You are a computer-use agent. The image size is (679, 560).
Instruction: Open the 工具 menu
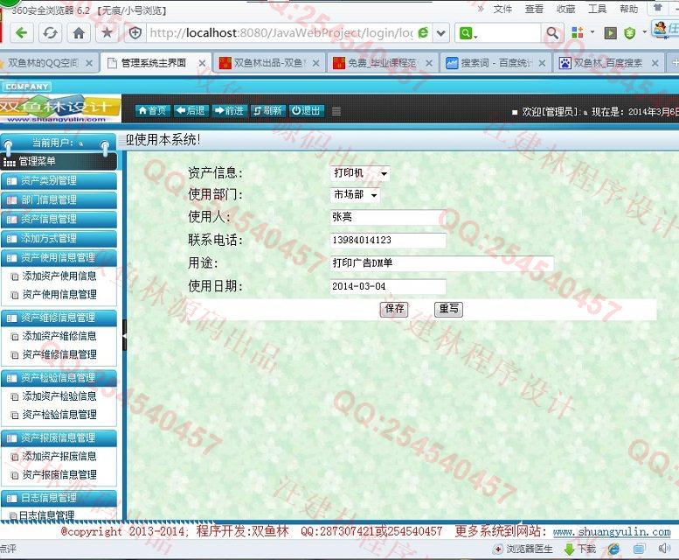(597, 9)
